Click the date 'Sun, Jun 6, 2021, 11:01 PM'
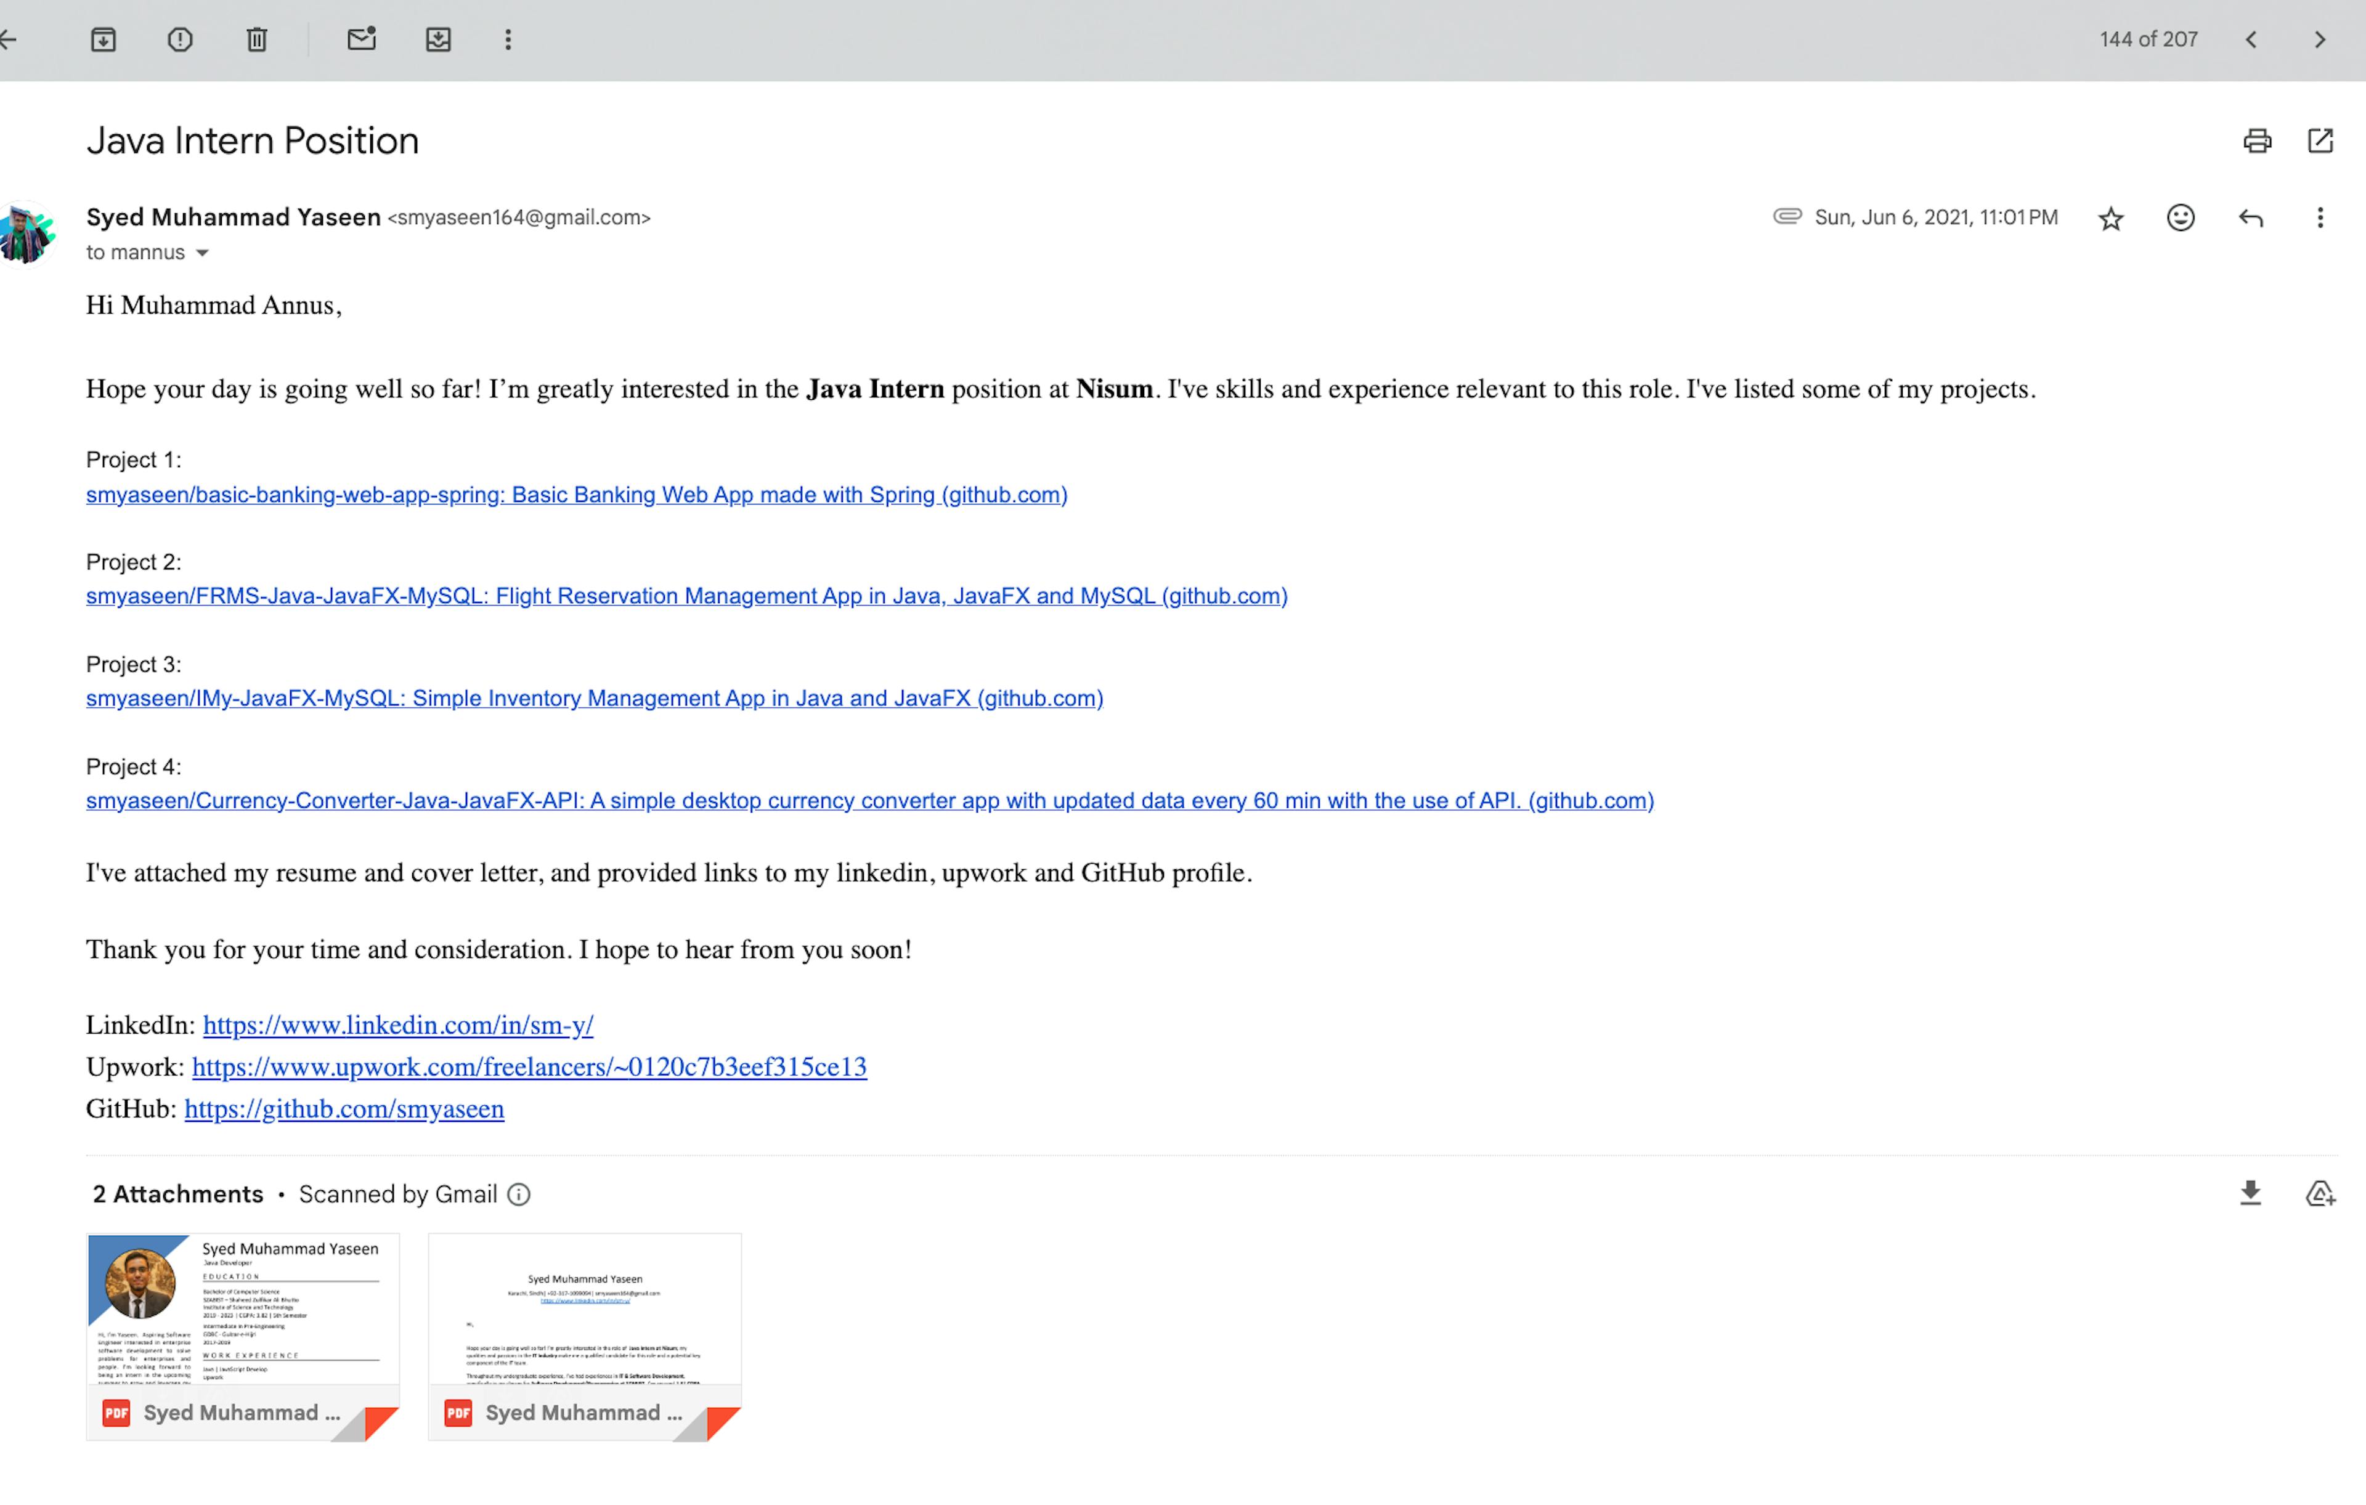The image size is (2366, 1505). pyautogui.click(x=1936, y=217)
